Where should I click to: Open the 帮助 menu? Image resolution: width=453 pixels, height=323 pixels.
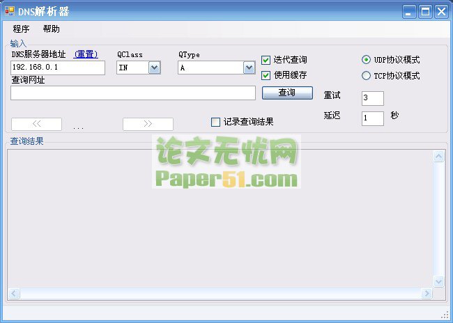click(51, 29)
